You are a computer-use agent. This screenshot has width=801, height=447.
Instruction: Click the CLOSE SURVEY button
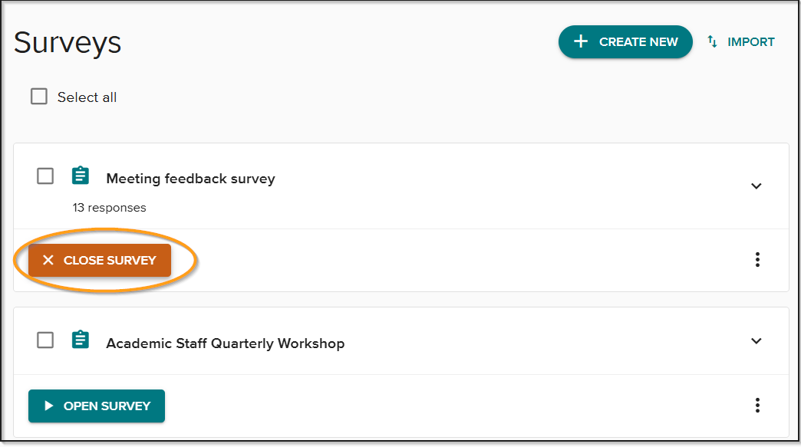[x=99, y=260]
